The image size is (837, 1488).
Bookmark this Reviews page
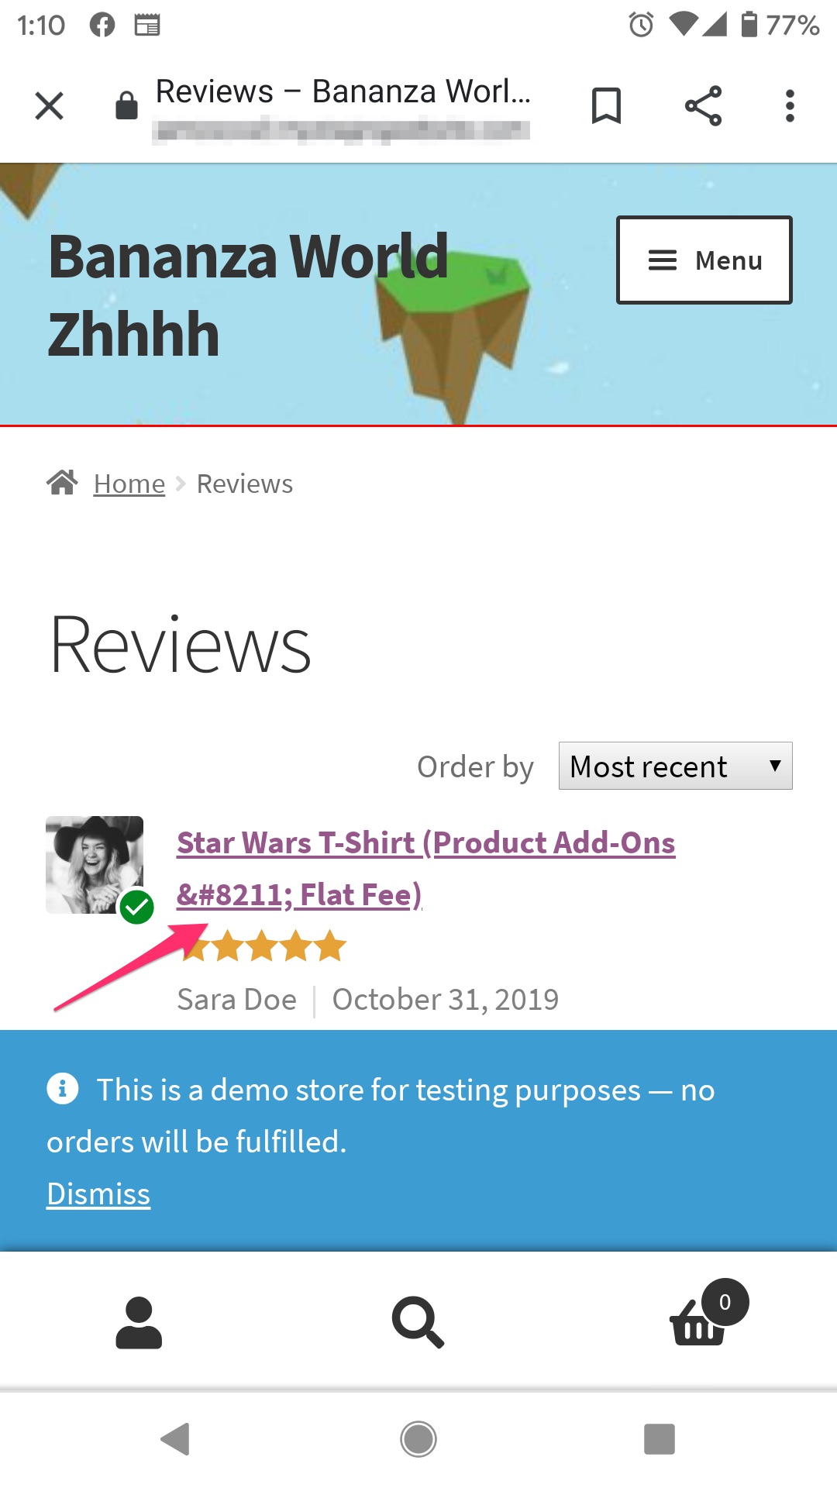(x=607, y=105)
